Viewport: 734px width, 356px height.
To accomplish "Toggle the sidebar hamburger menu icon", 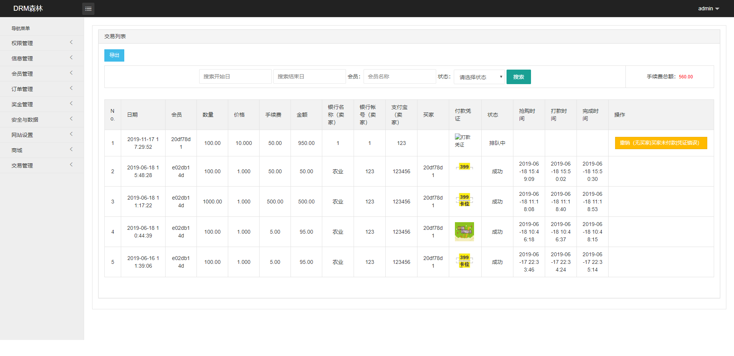I will [x=88, y=8].
